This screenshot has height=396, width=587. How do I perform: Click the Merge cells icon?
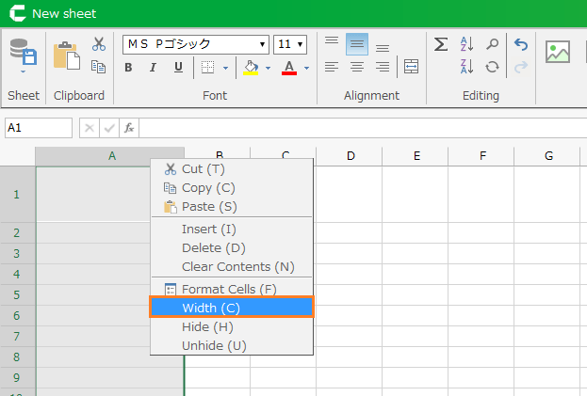pos(411,67)
